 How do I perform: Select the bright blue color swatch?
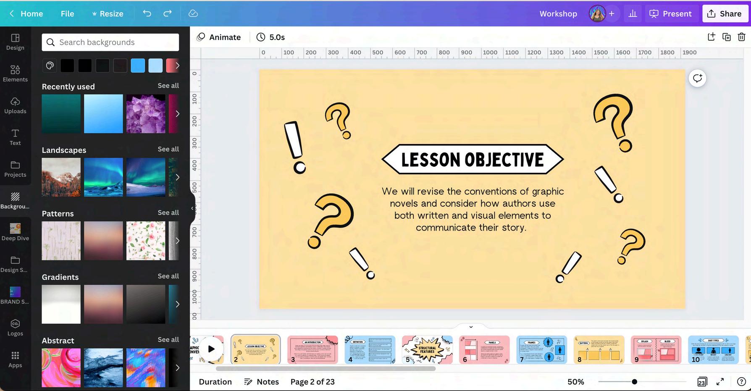pos(138,66)
